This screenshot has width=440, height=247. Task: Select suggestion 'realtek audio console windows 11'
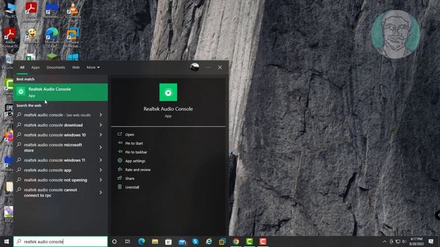pos(54,160)
